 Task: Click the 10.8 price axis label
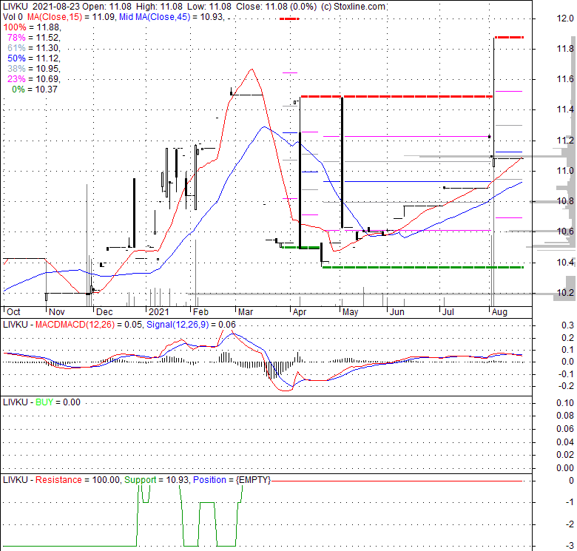click(x=565, y=201)
